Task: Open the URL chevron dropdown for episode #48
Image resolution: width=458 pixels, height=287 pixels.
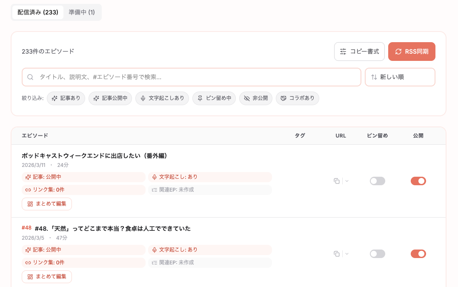Action: (x=346, y=253)
